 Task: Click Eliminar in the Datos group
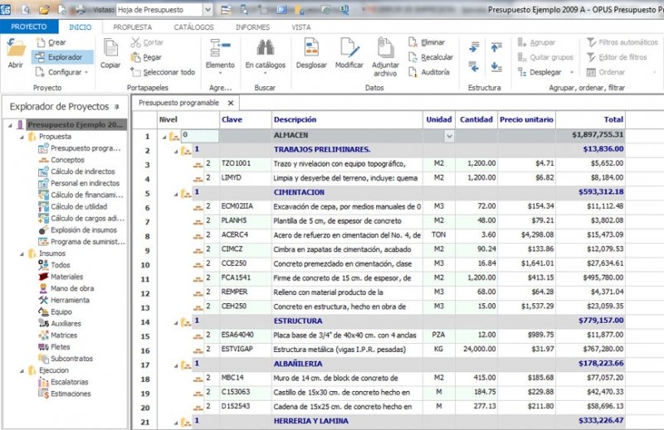click(x=426, y=42)
